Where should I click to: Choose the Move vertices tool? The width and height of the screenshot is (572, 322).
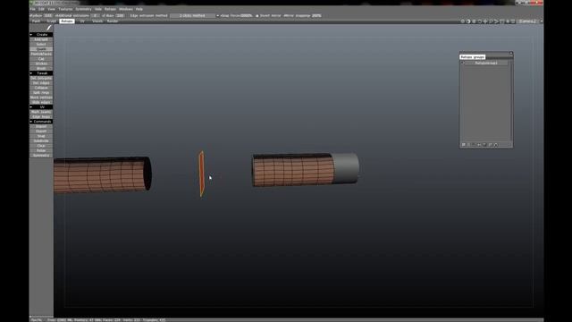pos(41,97)
